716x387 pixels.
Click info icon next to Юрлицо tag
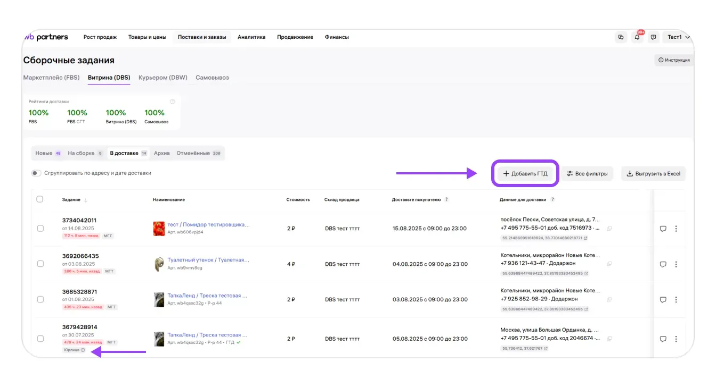[83, 350]
